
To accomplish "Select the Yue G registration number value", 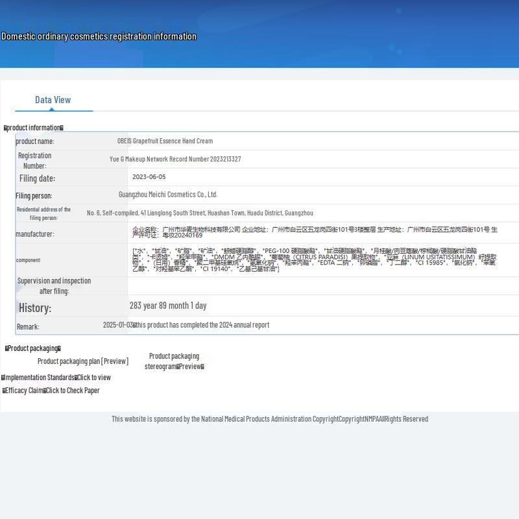I will tap(175, 159).
